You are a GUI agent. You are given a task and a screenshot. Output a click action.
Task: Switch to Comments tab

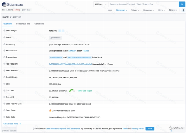(x=39, y=24)
